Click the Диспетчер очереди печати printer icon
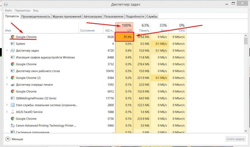This screenshot has height=147, width=250. 12,85
